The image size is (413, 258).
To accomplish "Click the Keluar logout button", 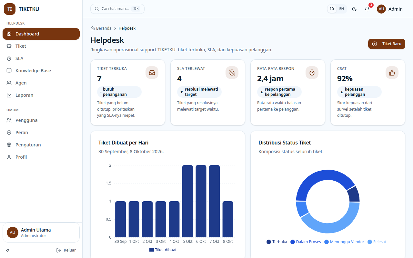I will click(x=66, y=250).
